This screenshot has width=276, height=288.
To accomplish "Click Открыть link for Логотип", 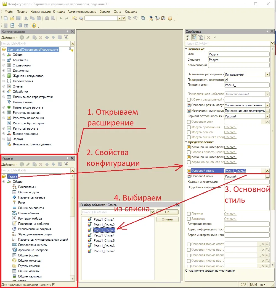I will [230, 214].
